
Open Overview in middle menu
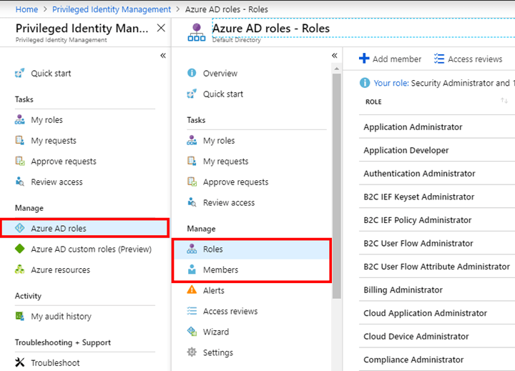(x=220, y=73)
